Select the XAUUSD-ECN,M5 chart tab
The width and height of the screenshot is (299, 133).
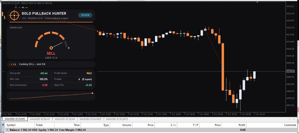tap(15, 119)
